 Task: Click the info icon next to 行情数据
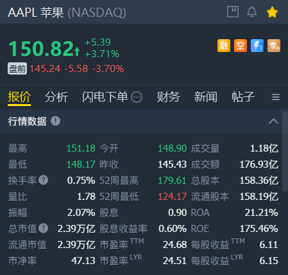tap(56, 121)
